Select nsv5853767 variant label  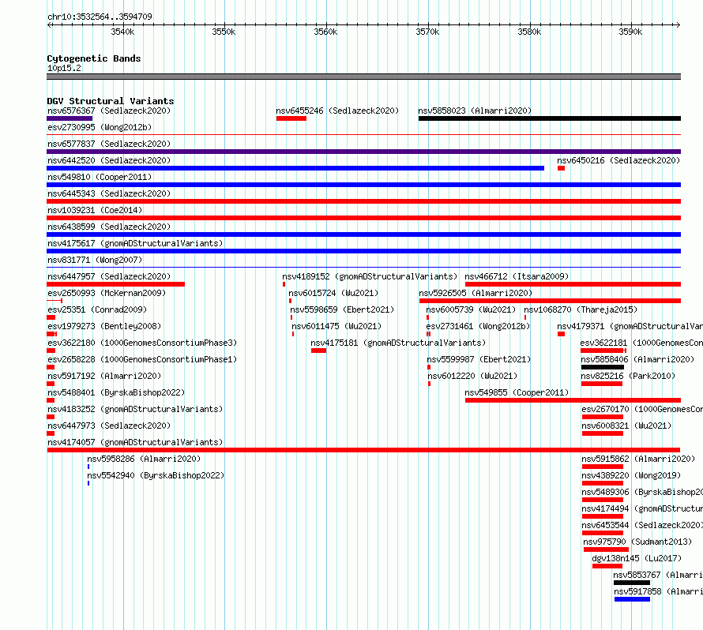pos(658,575)
